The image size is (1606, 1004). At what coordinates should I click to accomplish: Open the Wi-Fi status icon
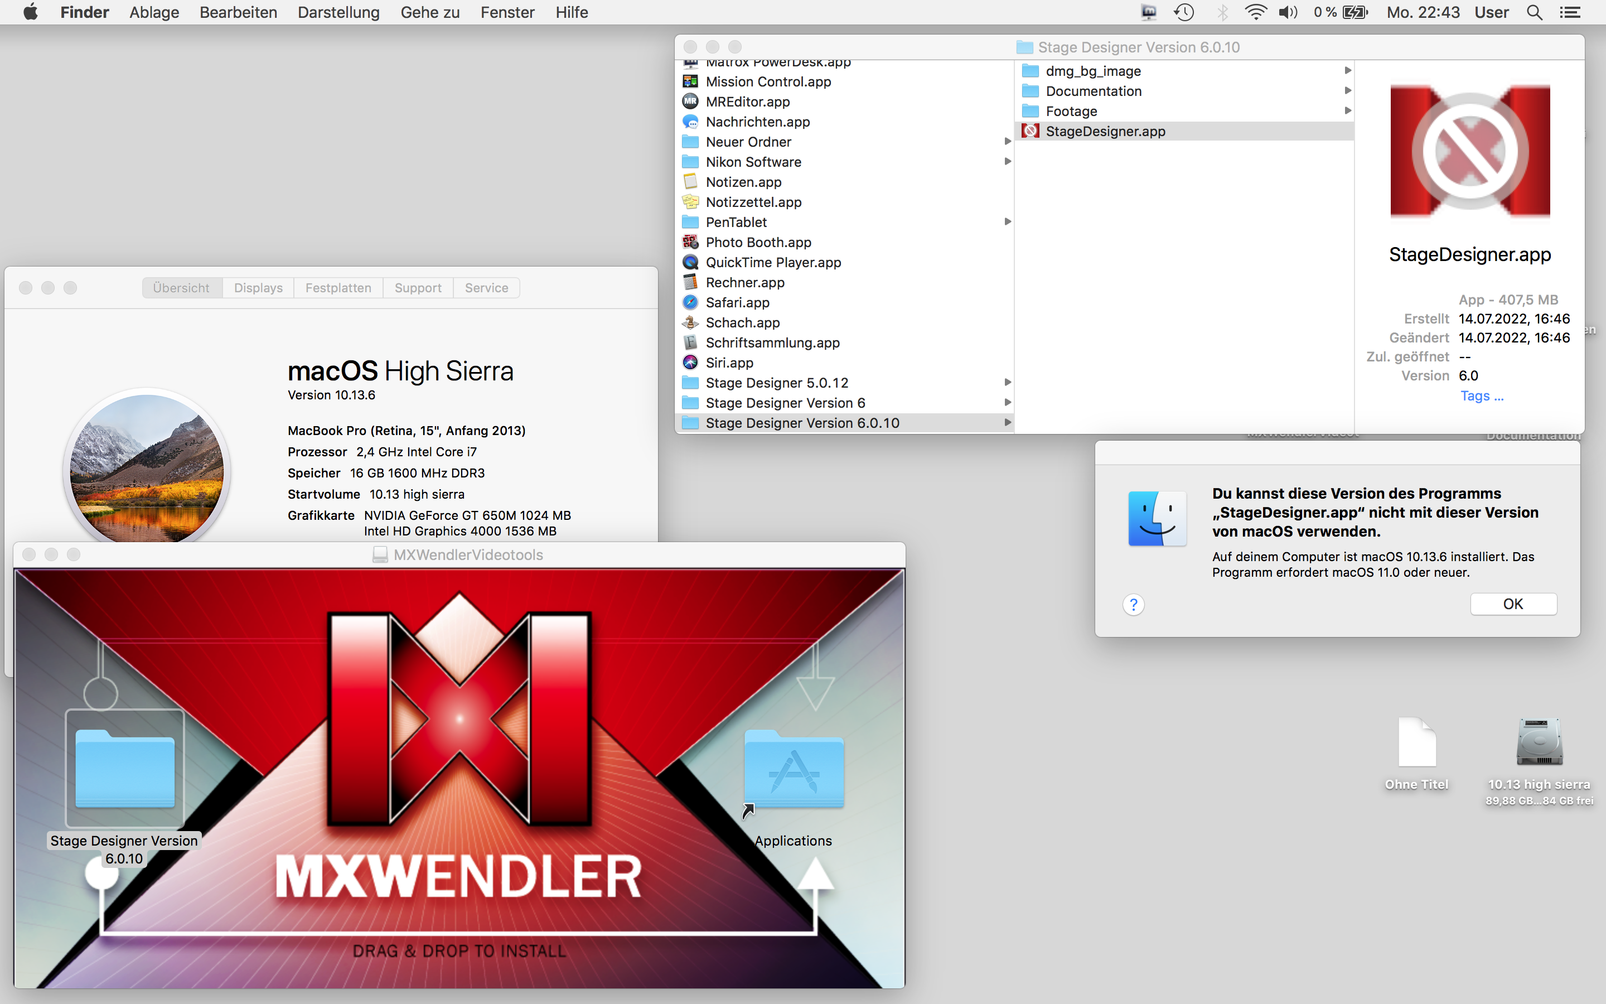[1256, 12]
